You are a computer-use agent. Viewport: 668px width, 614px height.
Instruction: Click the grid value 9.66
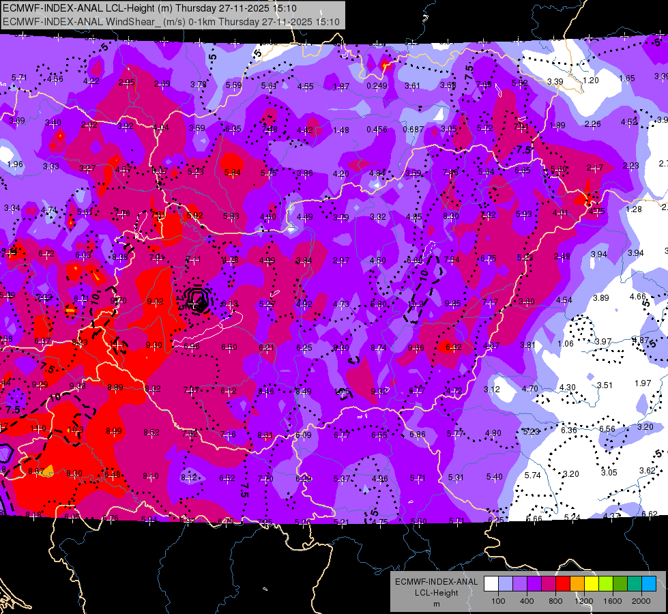point(416,348)
